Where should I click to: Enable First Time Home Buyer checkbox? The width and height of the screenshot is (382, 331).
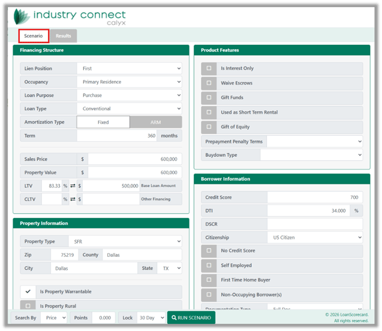(x=209, y=280)
